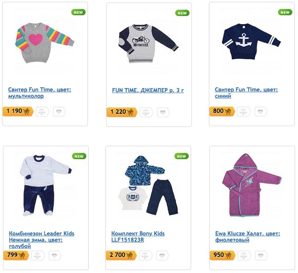Compare the multicolor Fun Time sweater
Viewport: 298px width, 273px height.
(x=41, y=111)
